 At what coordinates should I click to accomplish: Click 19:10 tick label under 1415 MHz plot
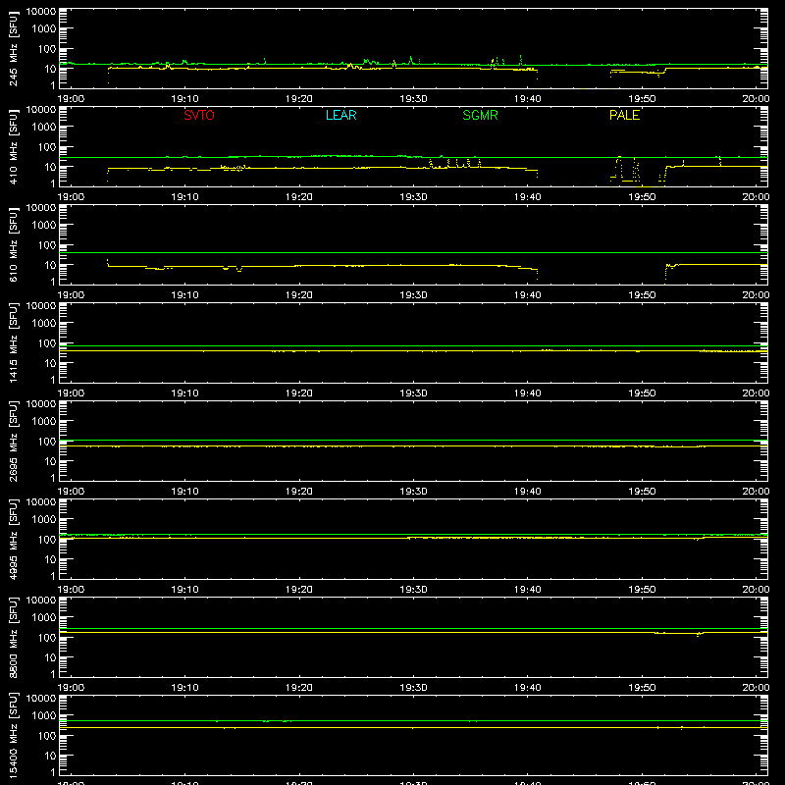184,393
